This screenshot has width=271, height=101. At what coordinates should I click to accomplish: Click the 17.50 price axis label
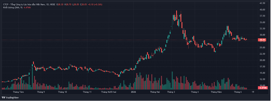pos(262,67)
